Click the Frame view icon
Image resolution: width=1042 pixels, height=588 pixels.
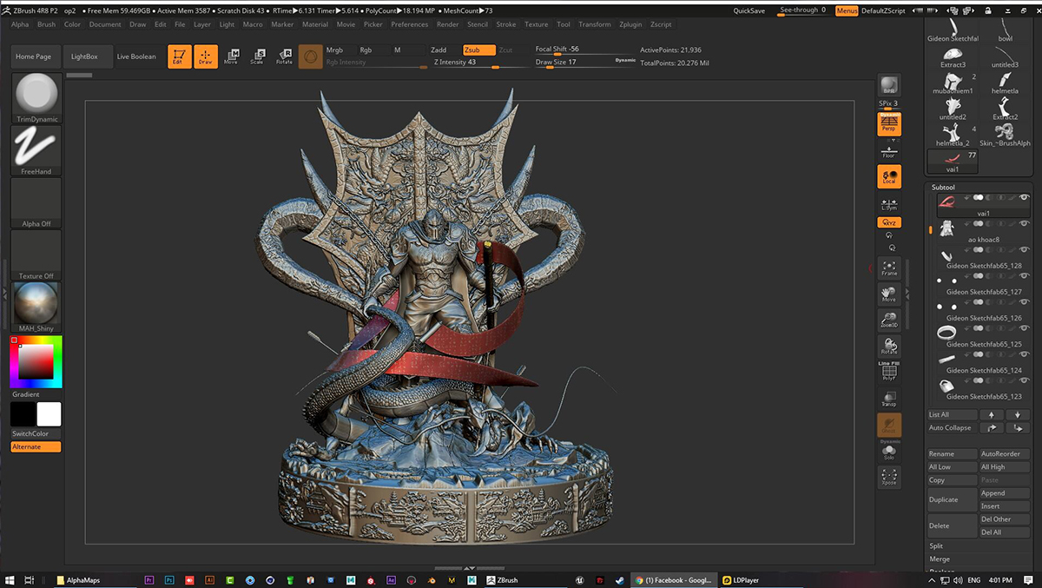pos(888,268)
